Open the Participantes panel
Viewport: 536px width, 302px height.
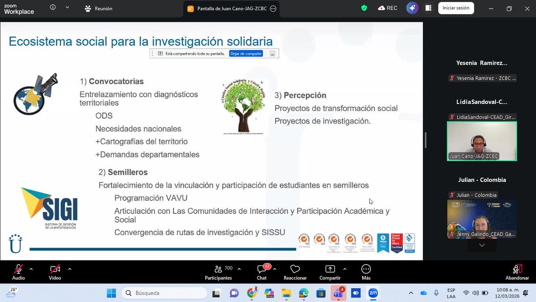pos(218,271)
